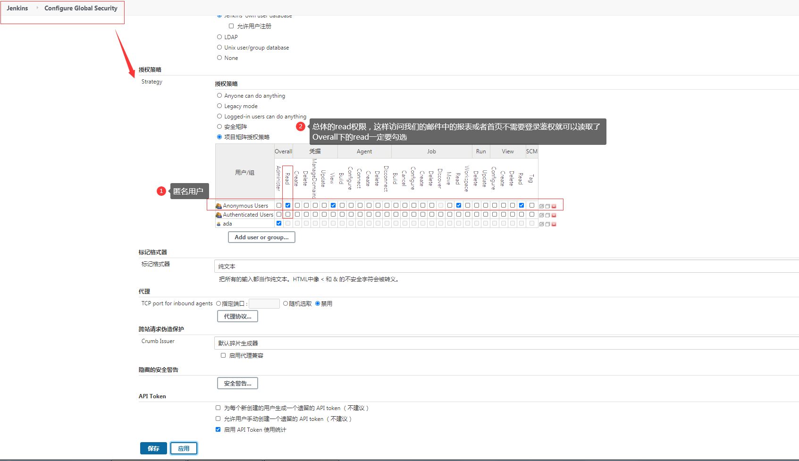The image size is (799, 461).
Task: Select all permissions for Authenticated Users row
Action: coord(541,215)
